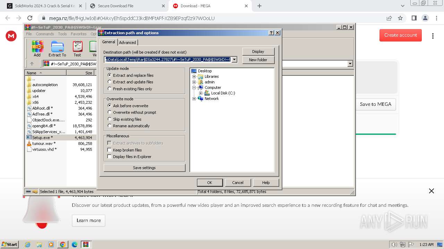Select Fresh existing files only option
Screen dimensions: 444x249
(x=110, y=89)
